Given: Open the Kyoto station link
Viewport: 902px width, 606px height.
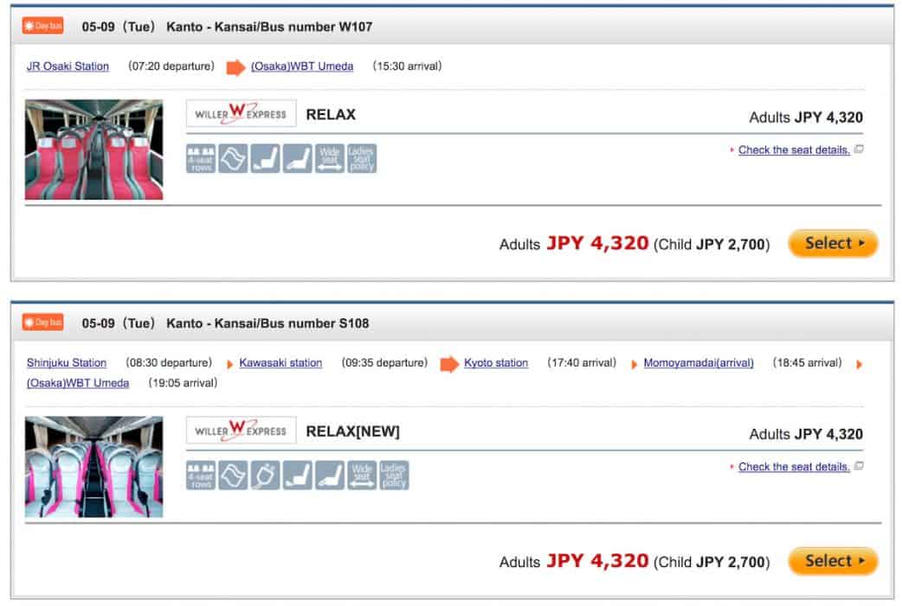Looking at the screenshot, I should pos(495,363).
